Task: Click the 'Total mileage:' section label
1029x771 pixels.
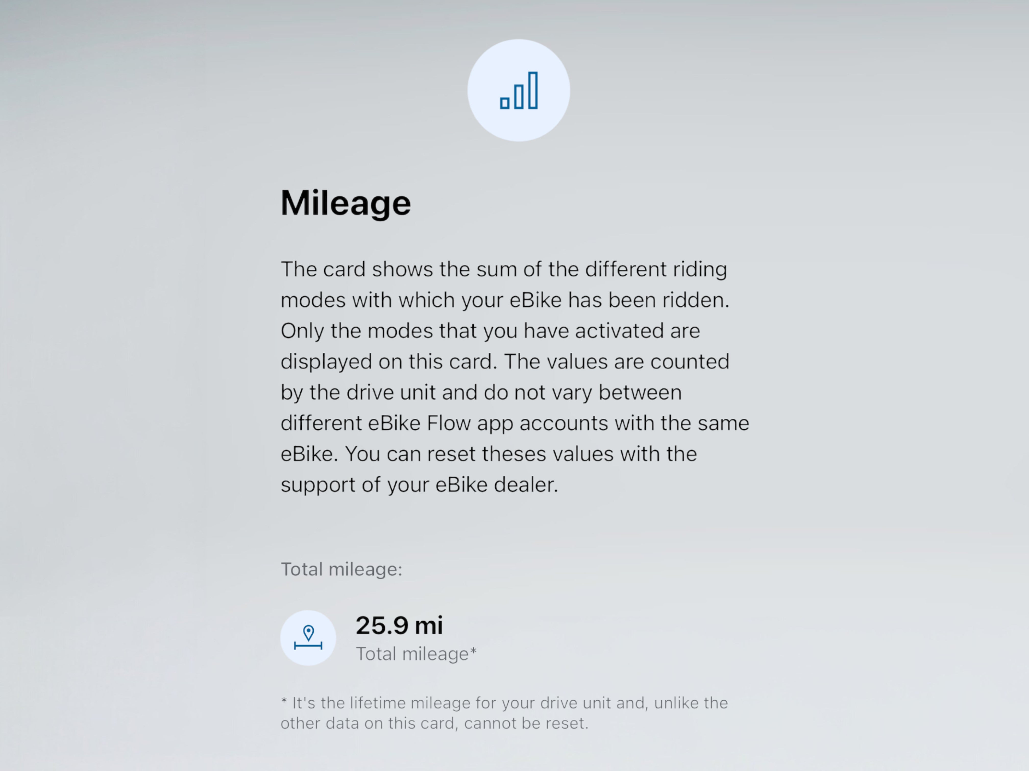Action: pyautogui.click(x=341, y=569)
